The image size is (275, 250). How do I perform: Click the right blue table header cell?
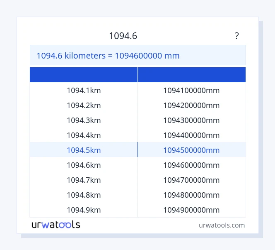[x=192, y=75]
